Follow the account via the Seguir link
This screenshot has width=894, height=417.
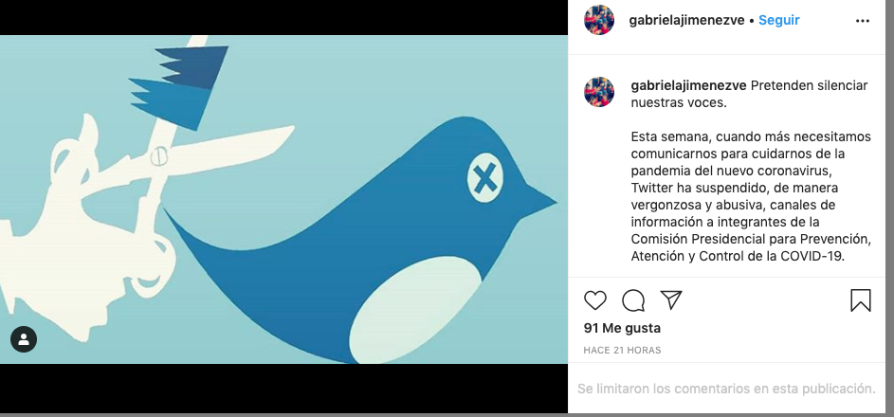(779, 20)
